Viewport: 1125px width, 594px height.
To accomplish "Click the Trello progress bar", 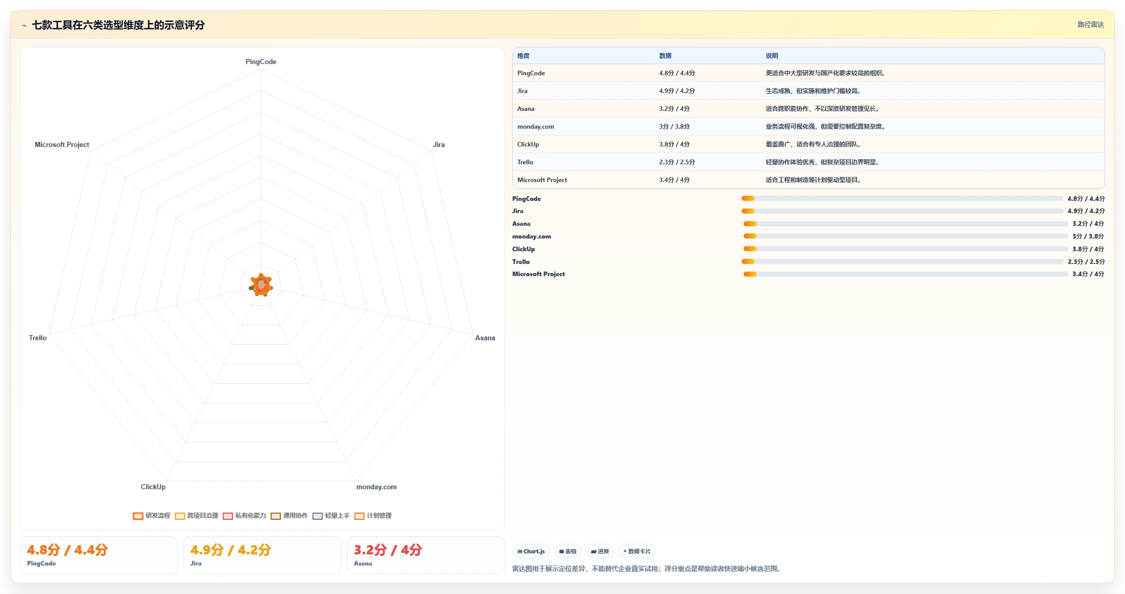I will point(902,261).
